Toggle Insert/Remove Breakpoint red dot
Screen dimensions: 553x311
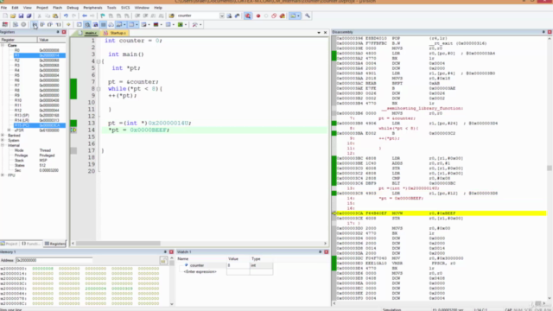point(258,16)
